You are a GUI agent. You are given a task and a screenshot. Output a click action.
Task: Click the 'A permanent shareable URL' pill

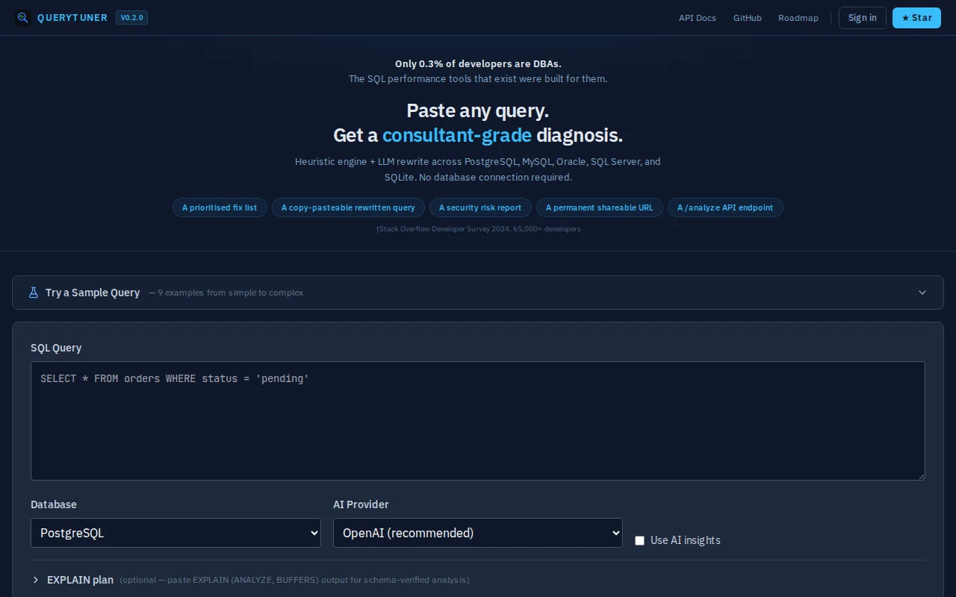599,207
